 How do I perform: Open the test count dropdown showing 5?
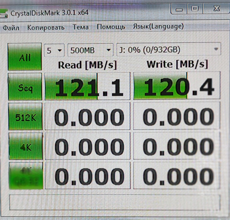click(x=54, y=50)
